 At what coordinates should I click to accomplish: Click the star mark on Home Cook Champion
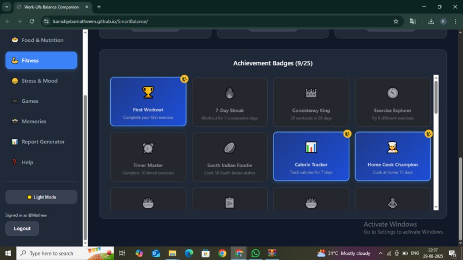(429, 134)
